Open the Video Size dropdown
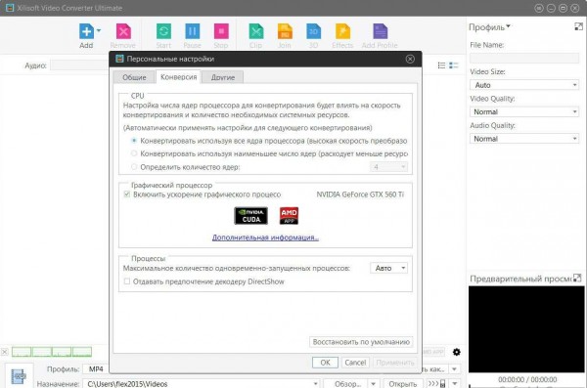587x388 pixels. (524, 85)
